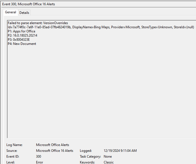Screen dimensions: 196x164
Task: Click the 'Logged:' label
Action: pyautogui.click(x=86, y=151)
